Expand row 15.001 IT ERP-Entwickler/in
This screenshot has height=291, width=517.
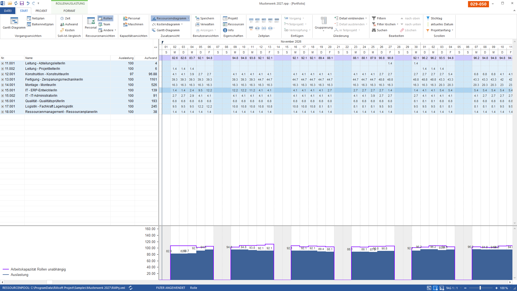pyautogui.click(x=2, y=90)
